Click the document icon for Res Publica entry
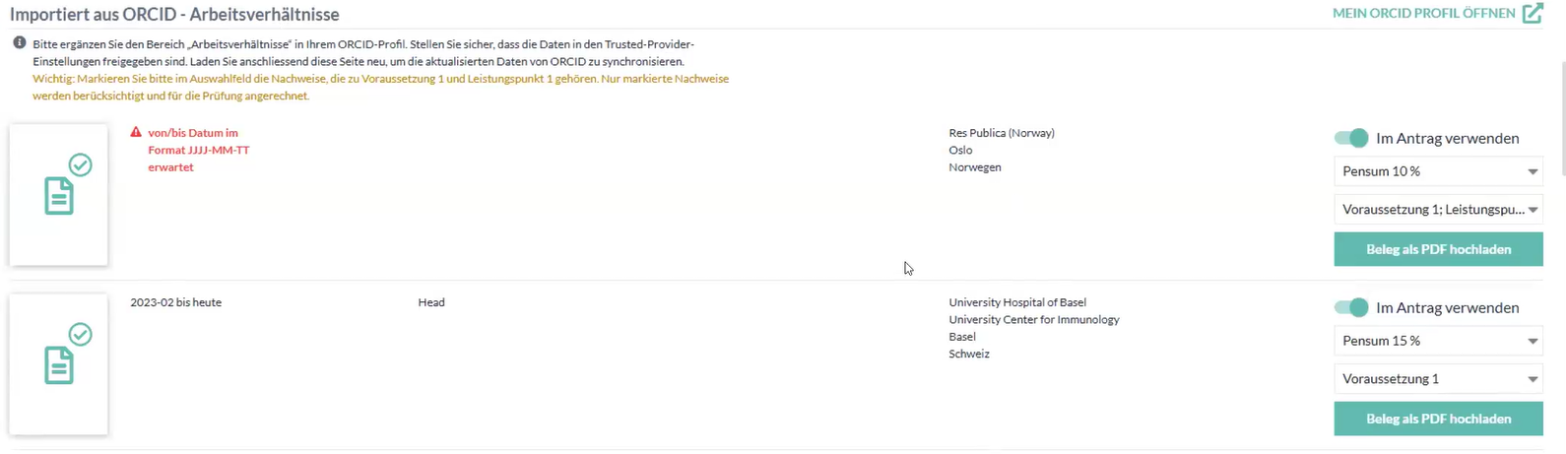Screen dimensions: 1566x454 click(59, 196)
